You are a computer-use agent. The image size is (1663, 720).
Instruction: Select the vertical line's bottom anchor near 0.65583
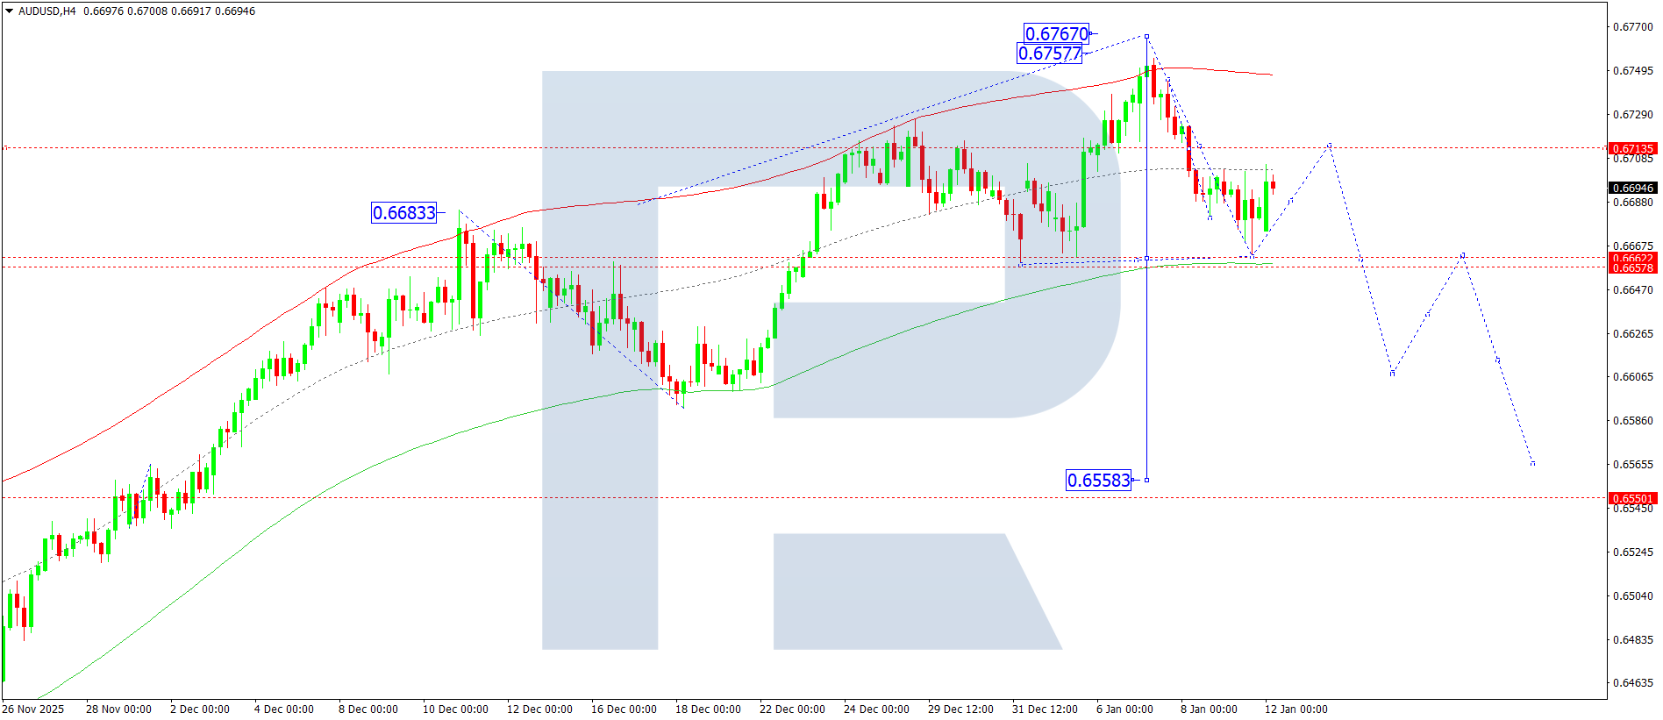coord(1146,480)
